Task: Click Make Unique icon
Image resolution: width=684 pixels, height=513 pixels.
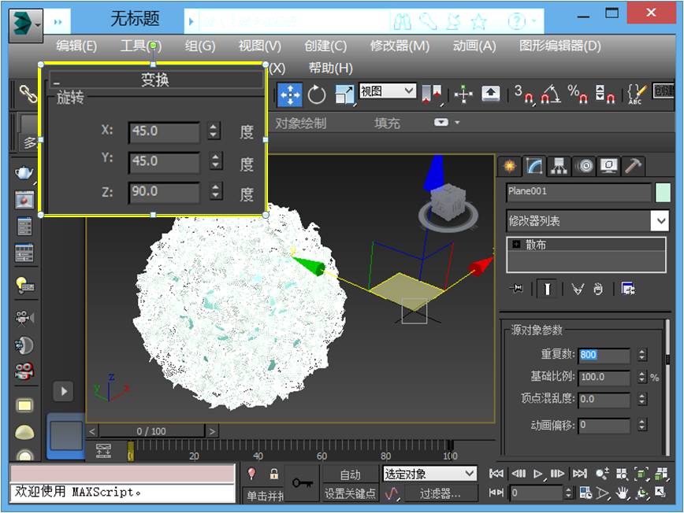Action: tap(578, 289)
